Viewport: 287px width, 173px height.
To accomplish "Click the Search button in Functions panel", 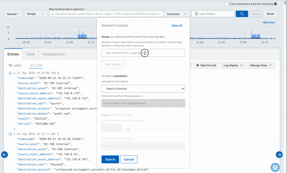I will point(110,159).
